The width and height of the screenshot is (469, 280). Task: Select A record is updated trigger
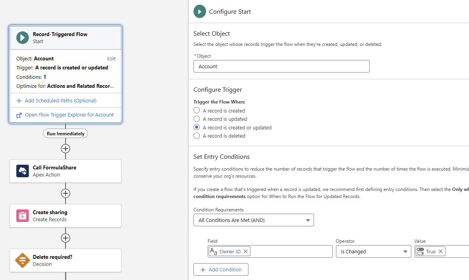point(196,119)
